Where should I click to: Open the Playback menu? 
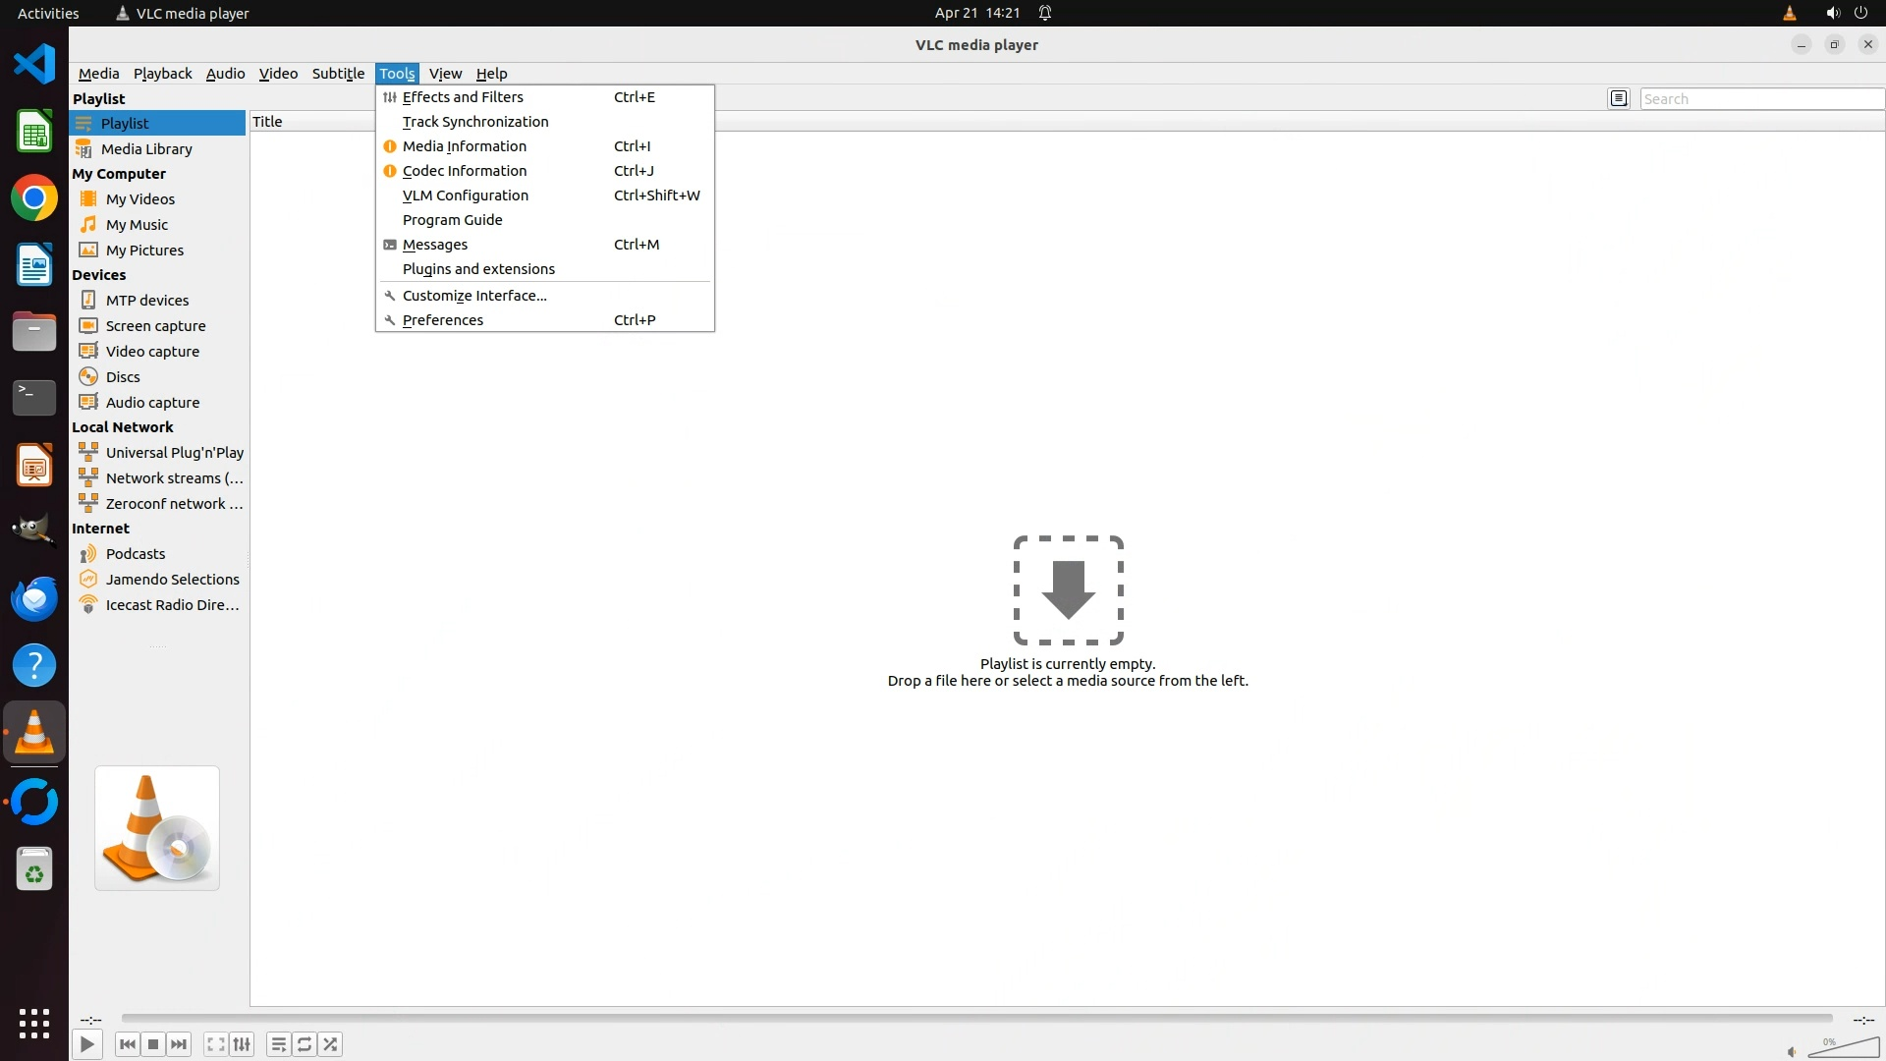click(x=162, y=74)
